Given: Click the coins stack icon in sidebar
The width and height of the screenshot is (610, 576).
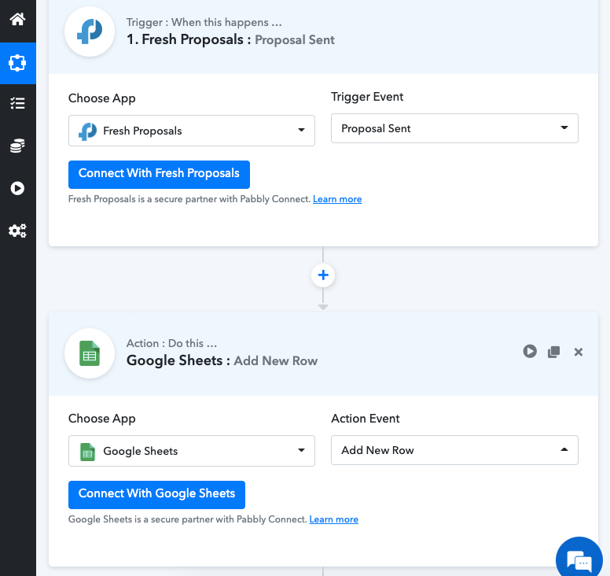Looking at the screenshot, I should click(x=17, y=146).
